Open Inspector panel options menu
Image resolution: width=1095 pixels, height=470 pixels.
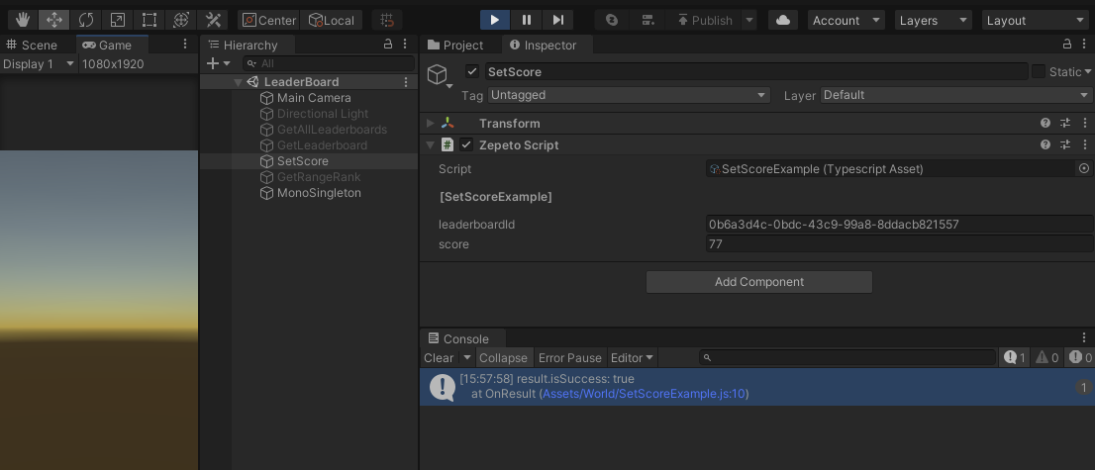tap(1084, 44)
